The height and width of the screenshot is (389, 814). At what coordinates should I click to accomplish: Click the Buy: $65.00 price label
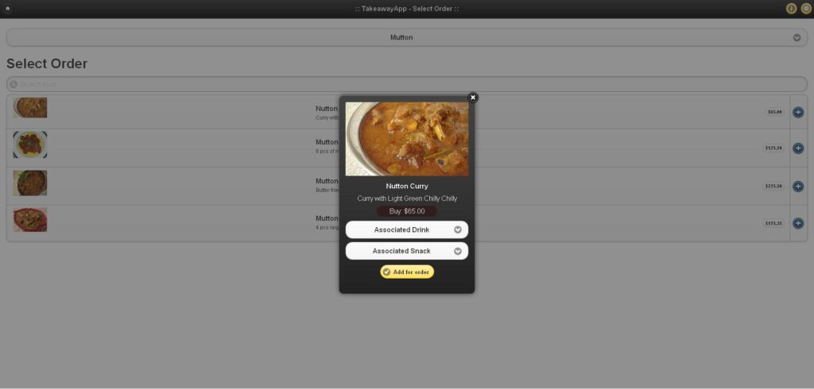tap(406, 211)
